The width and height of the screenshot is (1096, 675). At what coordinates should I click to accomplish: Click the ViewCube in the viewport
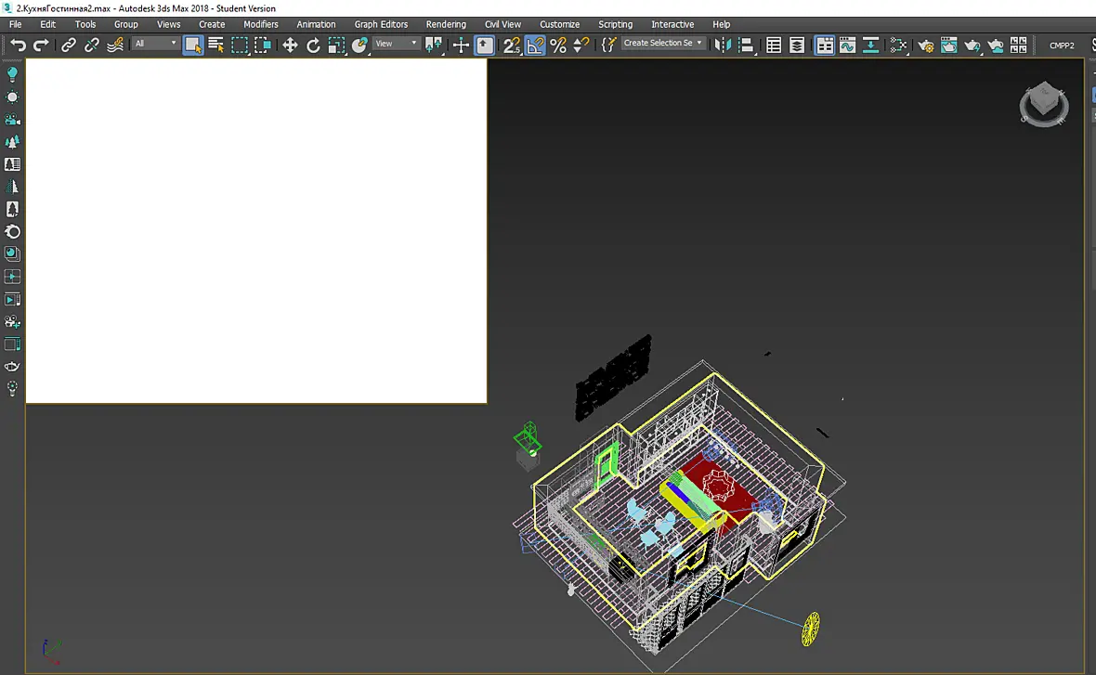coord(1044,103)
